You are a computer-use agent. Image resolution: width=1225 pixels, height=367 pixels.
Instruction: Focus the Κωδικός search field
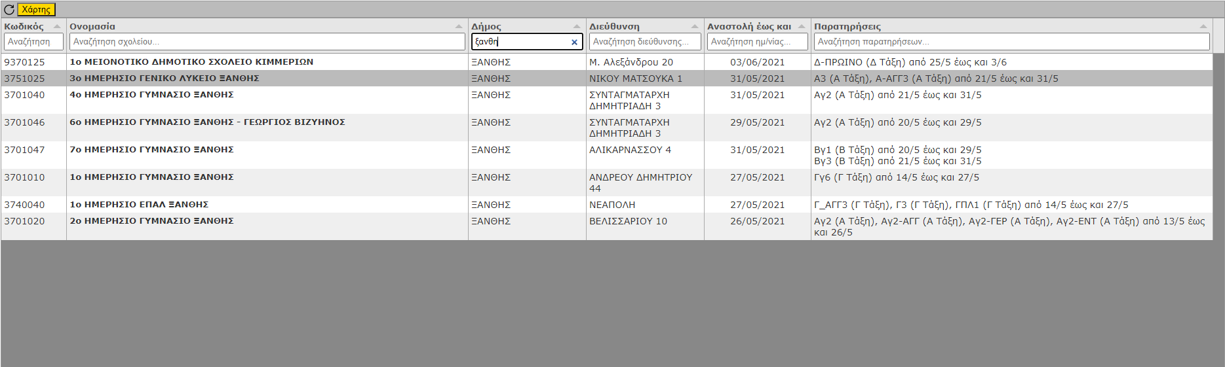(x=33, y=41)
